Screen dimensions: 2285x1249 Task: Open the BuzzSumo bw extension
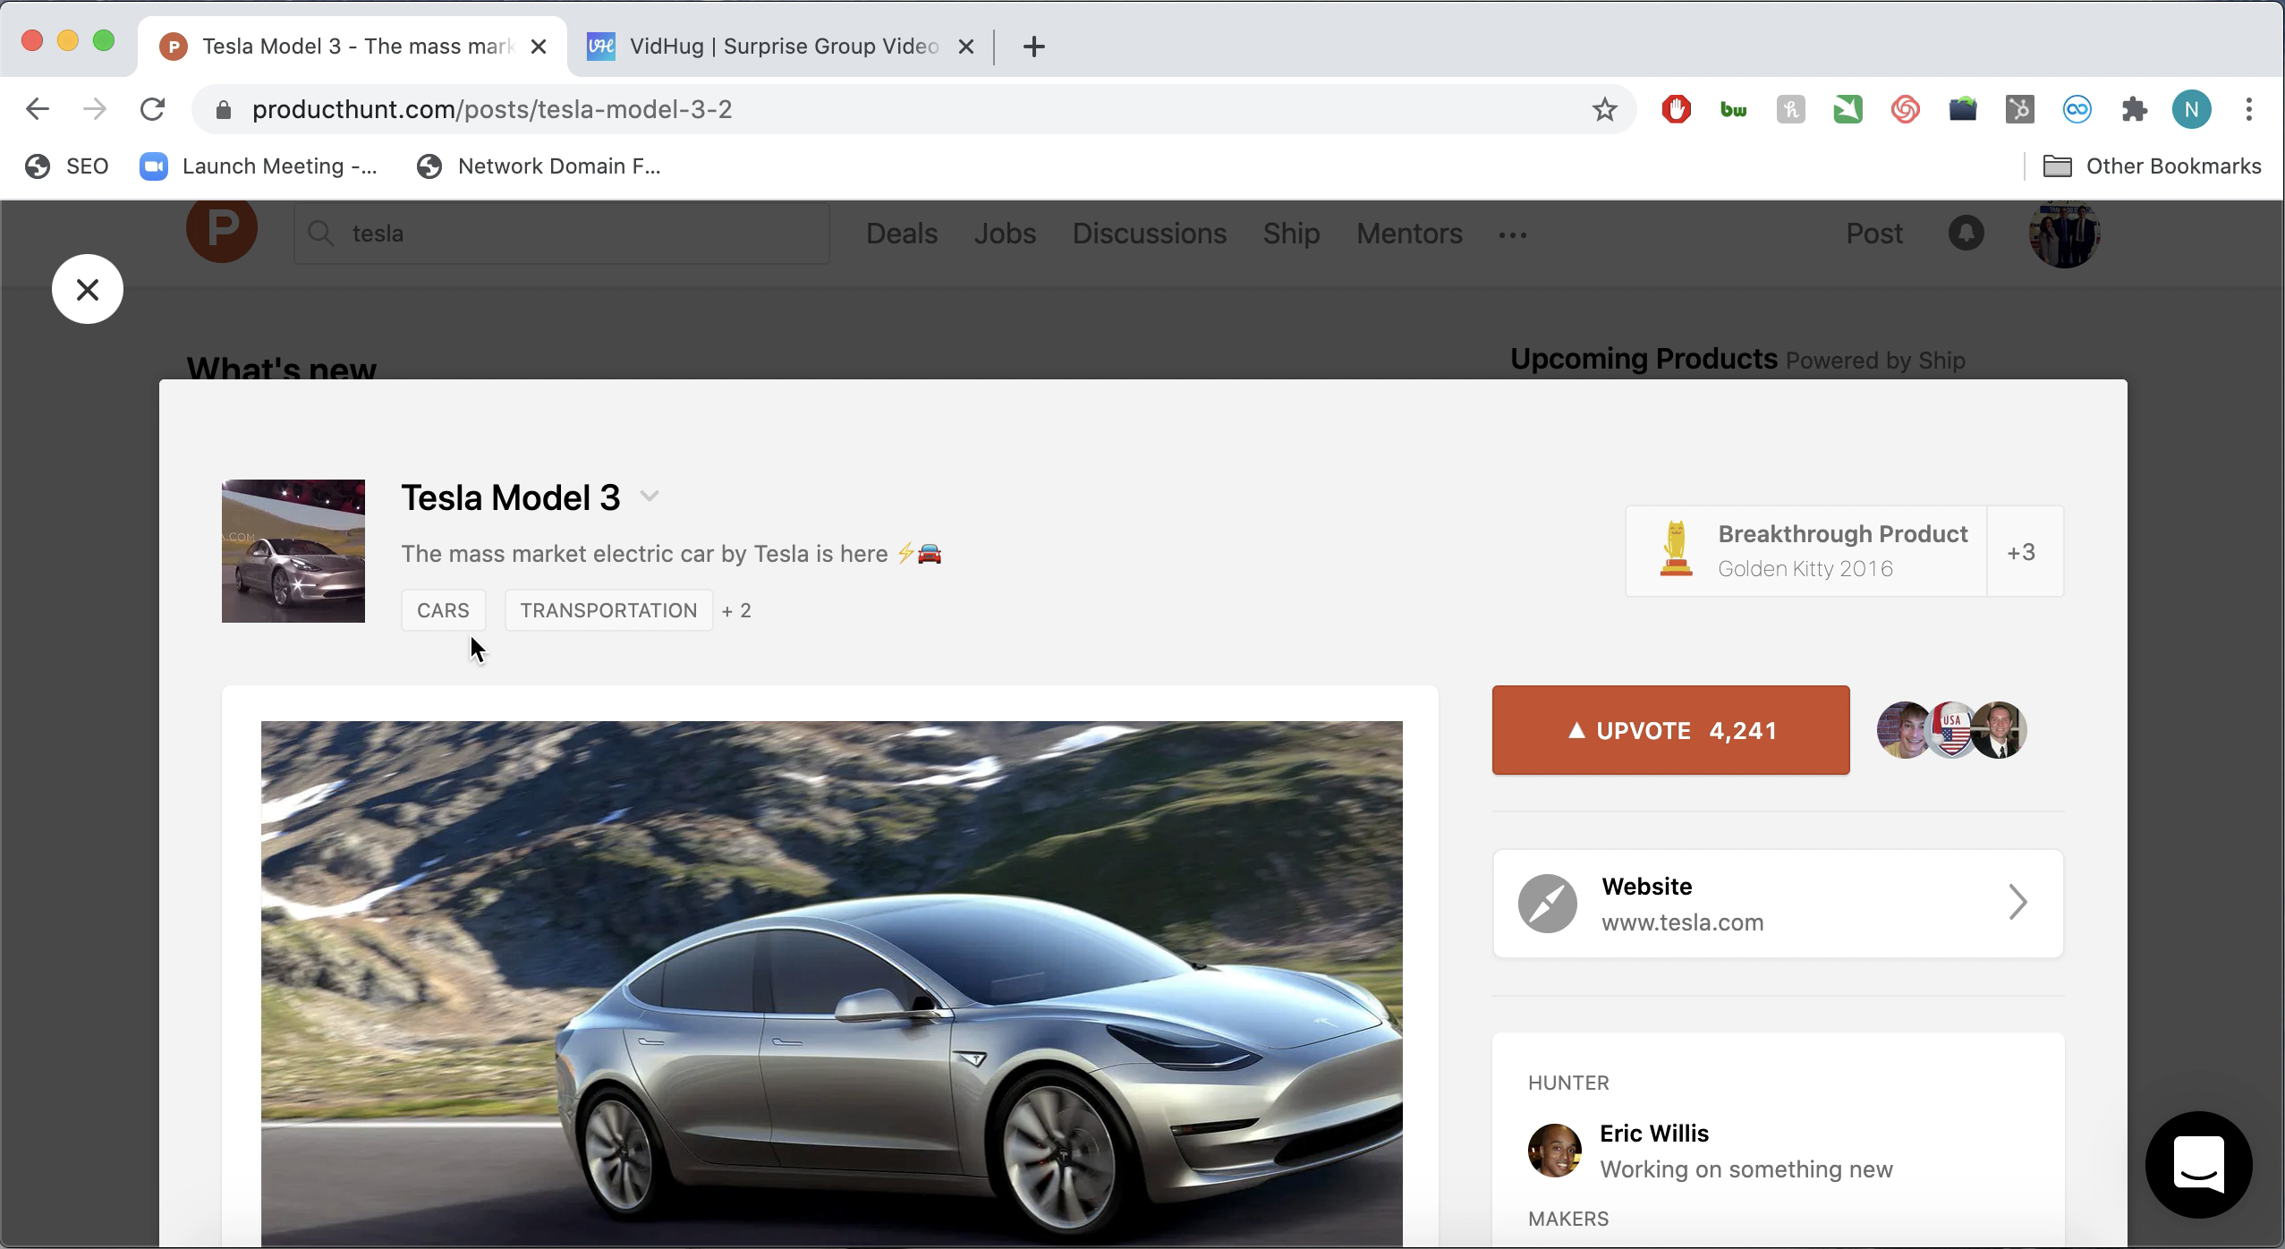point(1733,109)
